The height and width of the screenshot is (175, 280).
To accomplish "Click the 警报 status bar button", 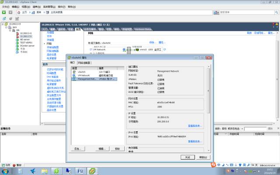I will click(17, 165).
